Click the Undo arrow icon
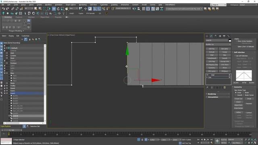Viewport: 258px width, 145px height. coord(3,9)
